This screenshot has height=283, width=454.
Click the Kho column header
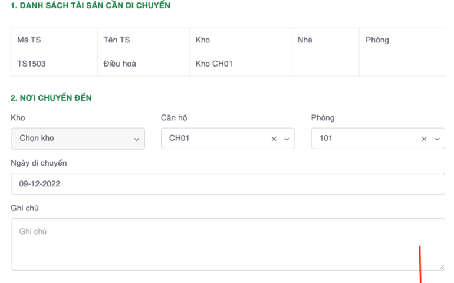202,40
